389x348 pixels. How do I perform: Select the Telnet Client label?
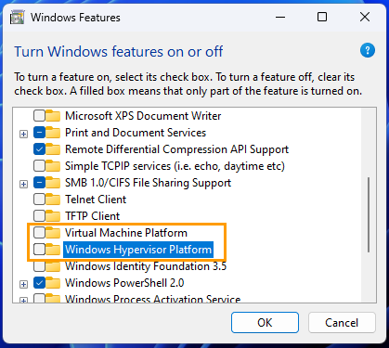pos(96,200)
